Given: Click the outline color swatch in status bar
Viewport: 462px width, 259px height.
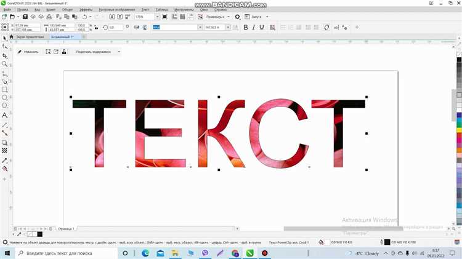Looking at the screenshot, I should click(x=387, y=242).
